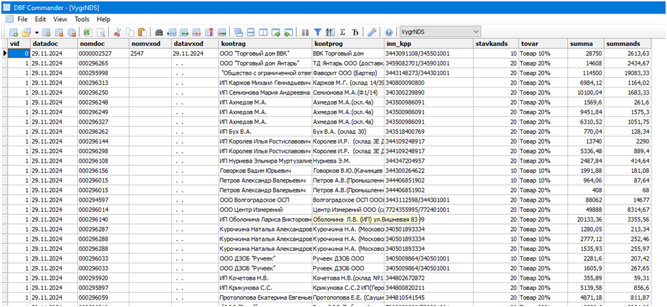Select summa cell 114500
The width and height of the screenshot is (667, 307).
click(586, 72)
